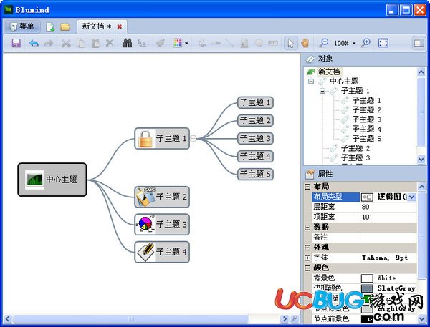Open the 菜单 menu button
The image size is (430, 327).
coord(23,26)
